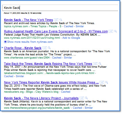Screen dimensions: 122x113
Task: Click +1 button for Kevin Sack - The New York Times result
Action: 56,20
